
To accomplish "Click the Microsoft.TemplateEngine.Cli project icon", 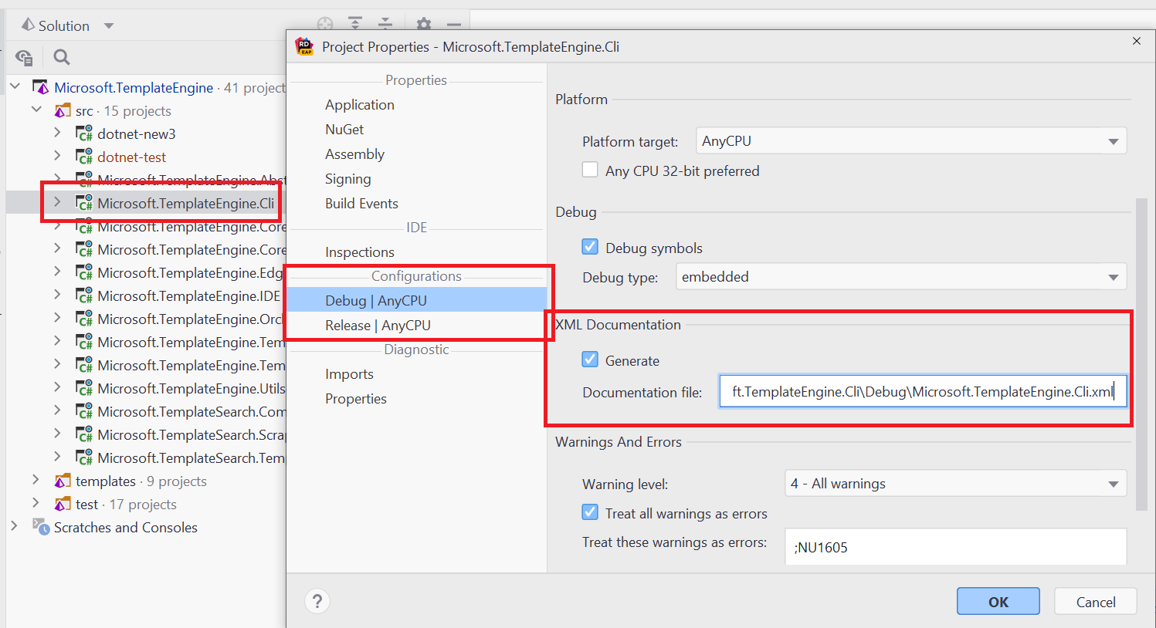I will click(x=84, y=203).
